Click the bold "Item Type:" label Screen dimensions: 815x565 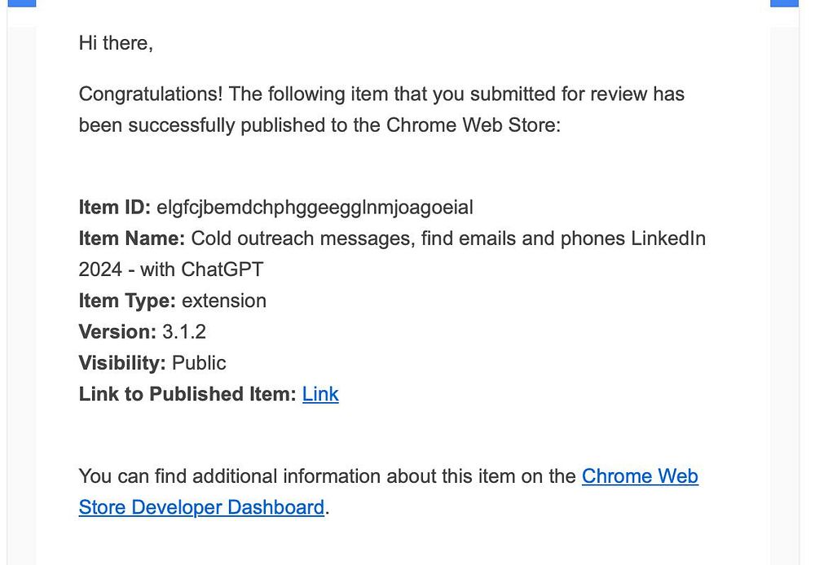(x=126, y=301)
